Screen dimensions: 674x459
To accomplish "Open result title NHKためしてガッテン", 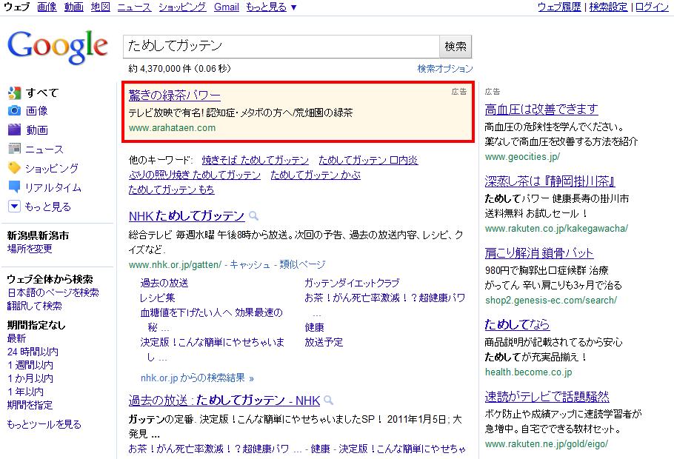I will tap(187, 215).
